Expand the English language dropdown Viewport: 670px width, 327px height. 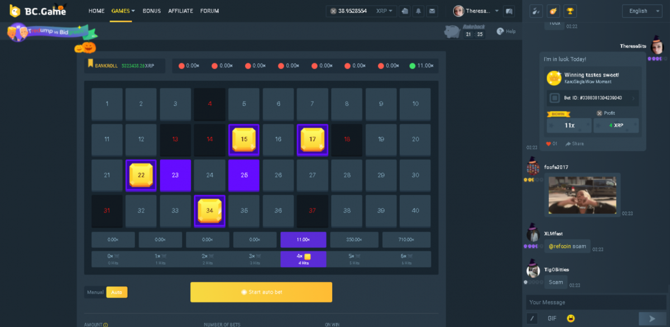(642, 11)
